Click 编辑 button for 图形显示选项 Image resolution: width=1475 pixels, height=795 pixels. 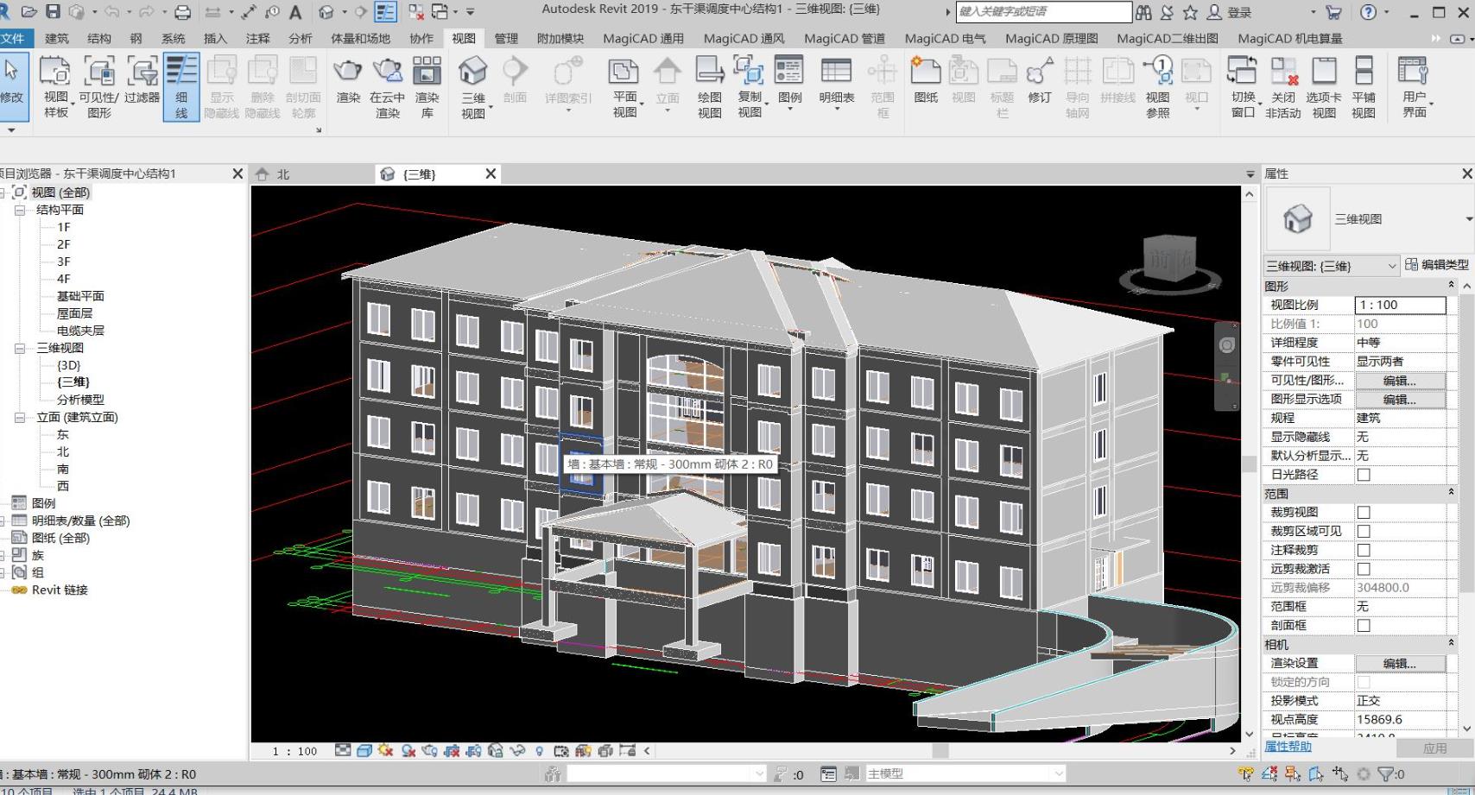1399,400
